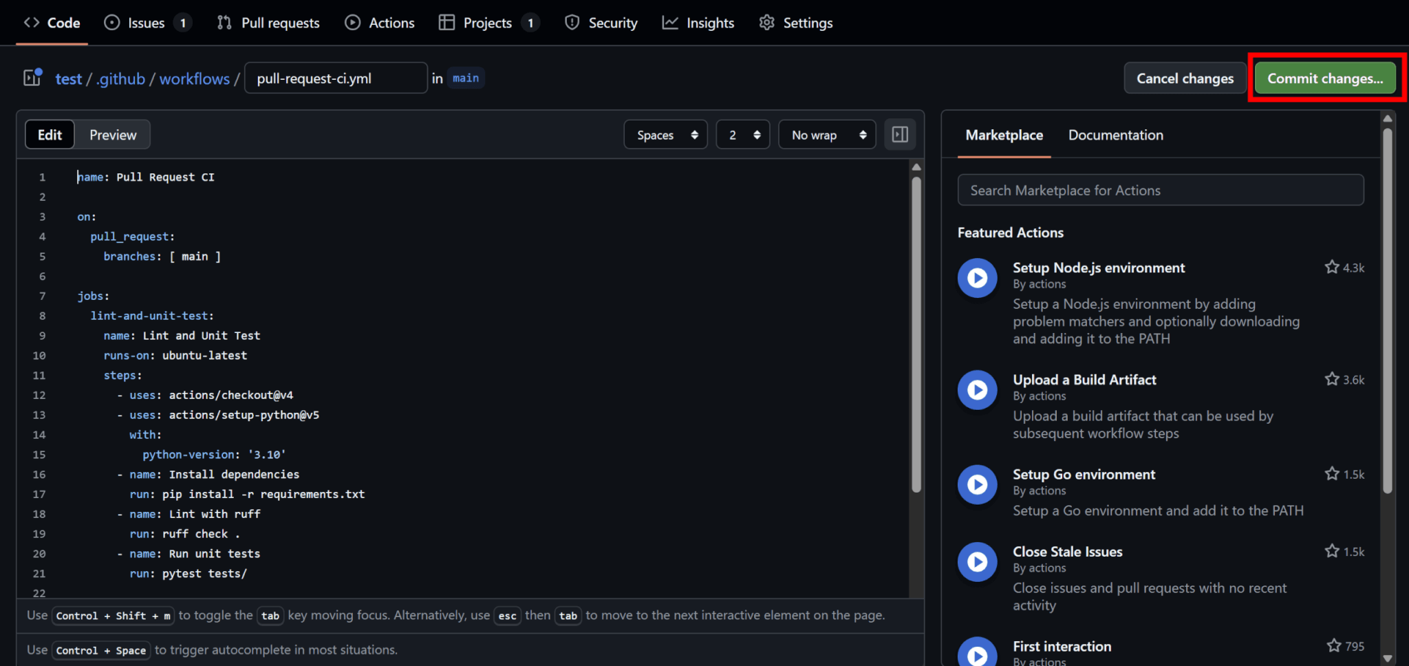This screenshot has width=1409, height=666.
Task: Click 'uses: actions/checkout@v4' line
Action: 205,395
